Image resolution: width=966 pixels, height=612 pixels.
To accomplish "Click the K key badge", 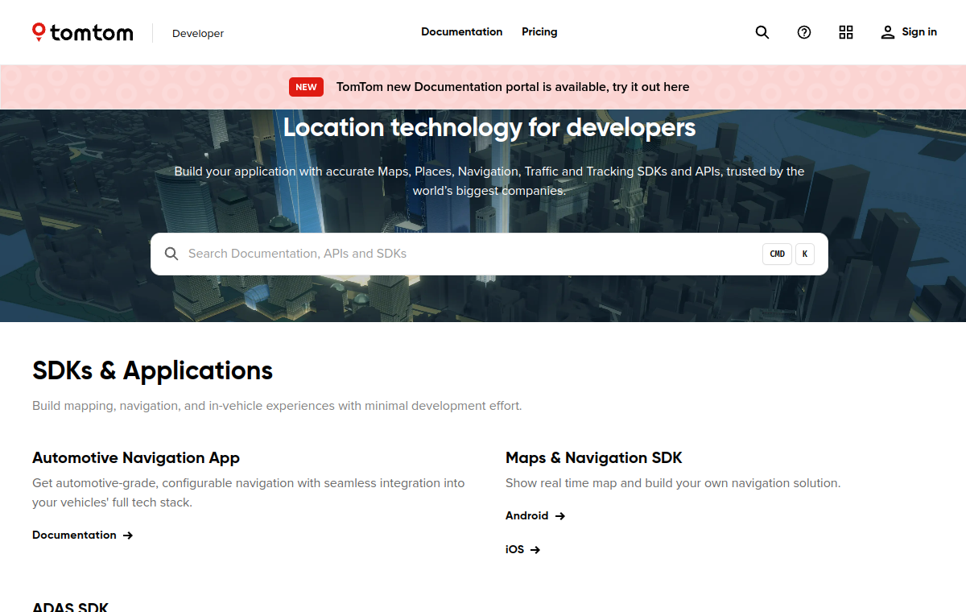I will (805, 254).
